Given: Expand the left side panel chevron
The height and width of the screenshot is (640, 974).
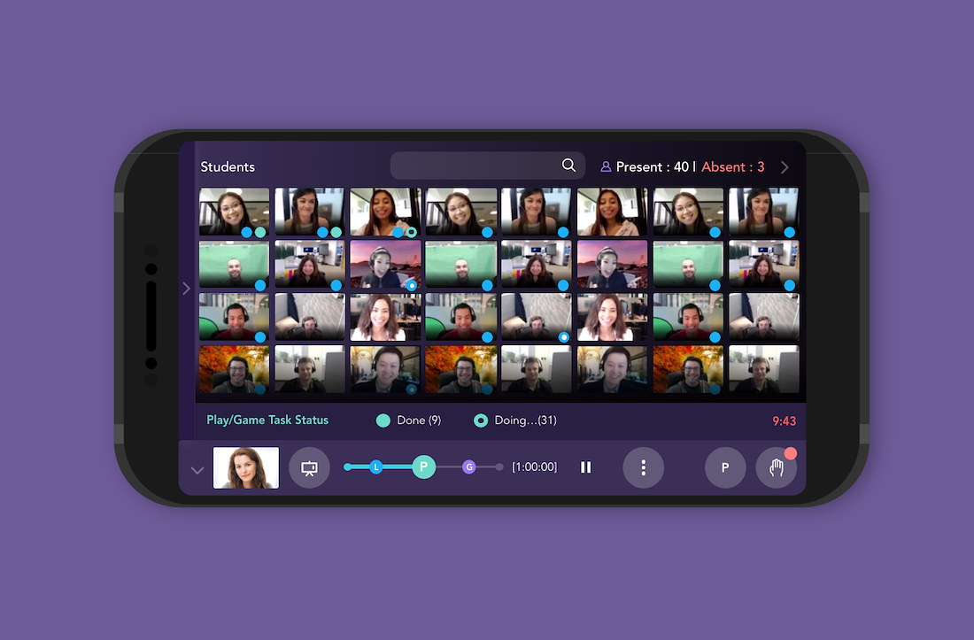Looking at the screenshot, I should (186, 289).
